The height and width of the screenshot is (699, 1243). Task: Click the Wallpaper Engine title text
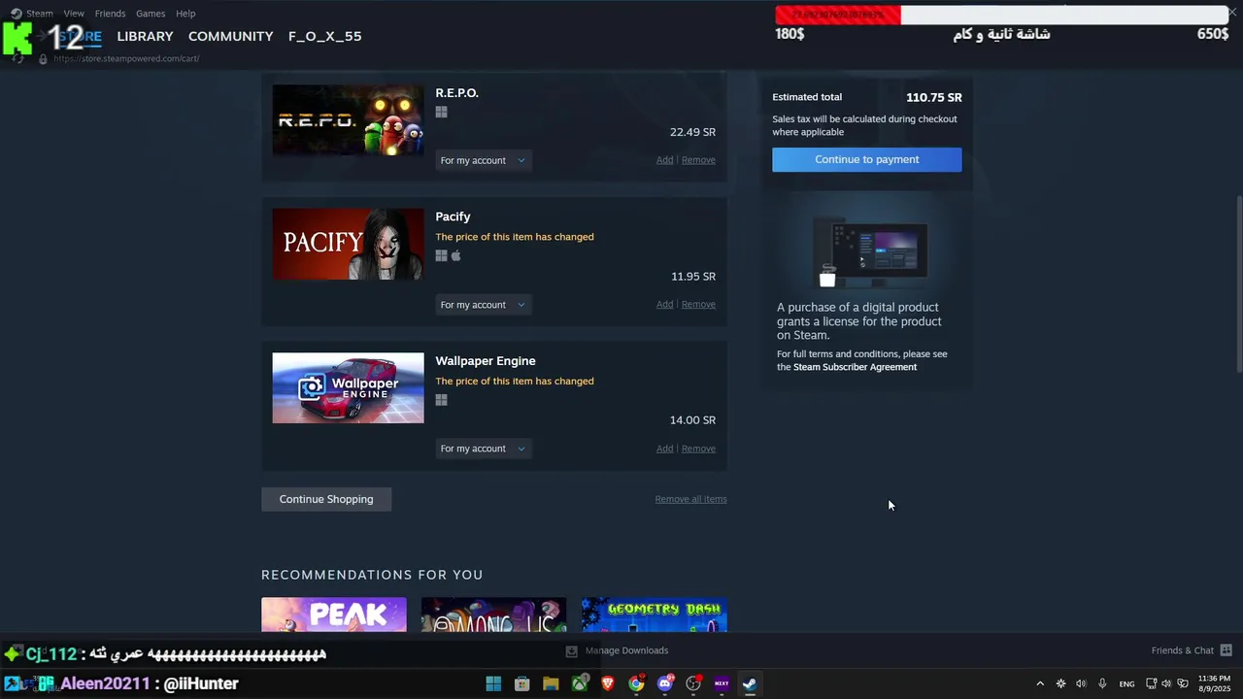pyautogui.click(x=486, y=361)
